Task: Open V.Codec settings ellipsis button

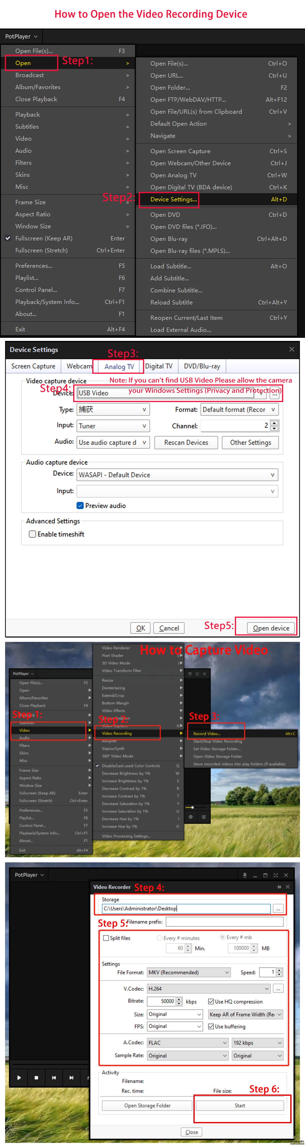Action: tap(278, 988)
